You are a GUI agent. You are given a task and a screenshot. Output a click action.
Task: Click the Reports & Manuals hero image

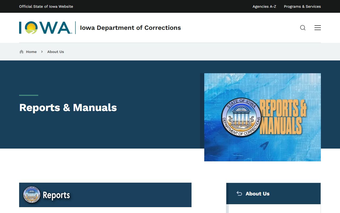pyautogui.click(x=262, y=117)
